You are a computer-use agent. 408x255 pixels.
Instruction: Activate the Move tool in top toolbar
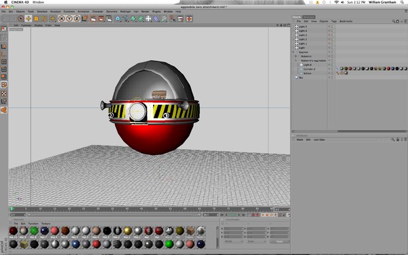point(29,18)
